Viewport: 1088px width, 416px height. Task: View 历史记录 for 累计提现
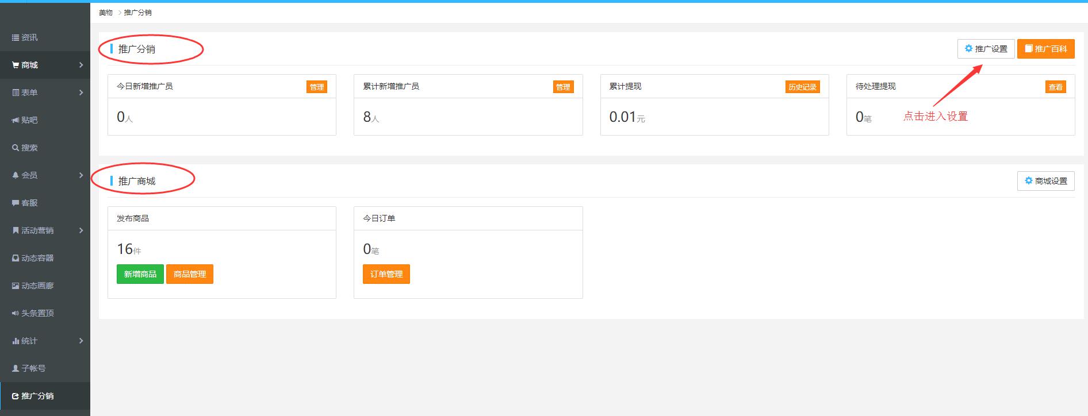tap(802, 87)
